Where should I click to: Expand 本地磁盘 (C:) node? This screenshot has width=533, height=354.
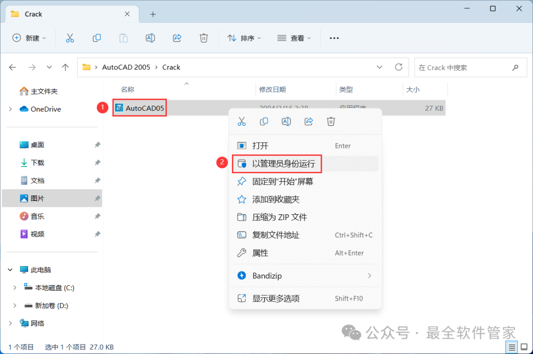[x=15, y=288]
